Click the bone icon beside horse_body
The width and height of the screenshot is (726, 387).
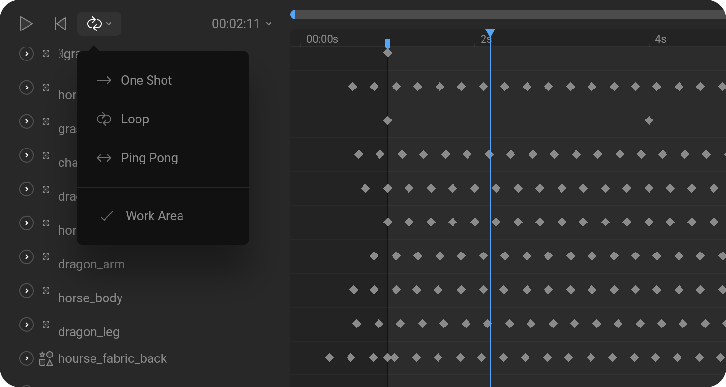pyautogui.click(x=46, y=291)
